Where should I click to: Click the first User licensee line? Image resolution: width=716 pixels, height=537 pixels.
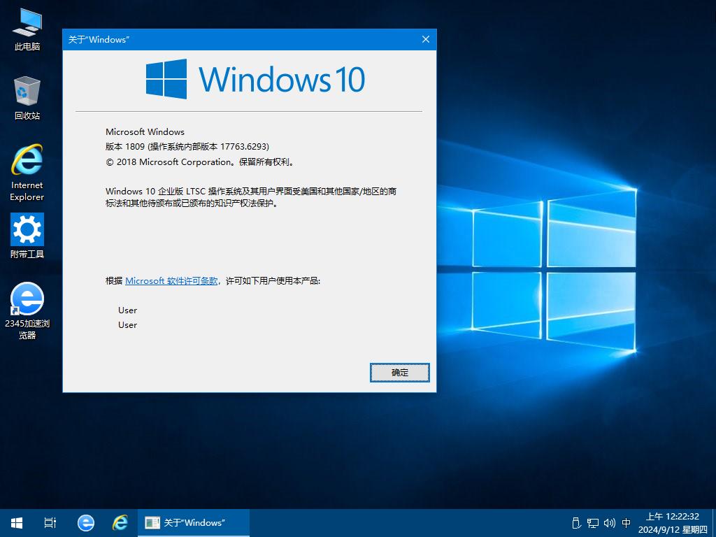(x=127, y=310)
